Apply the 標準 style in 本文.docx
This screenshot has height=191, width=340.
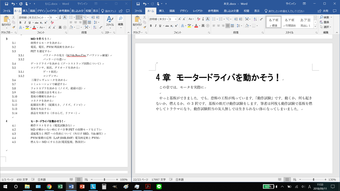(x=274, y=22)
